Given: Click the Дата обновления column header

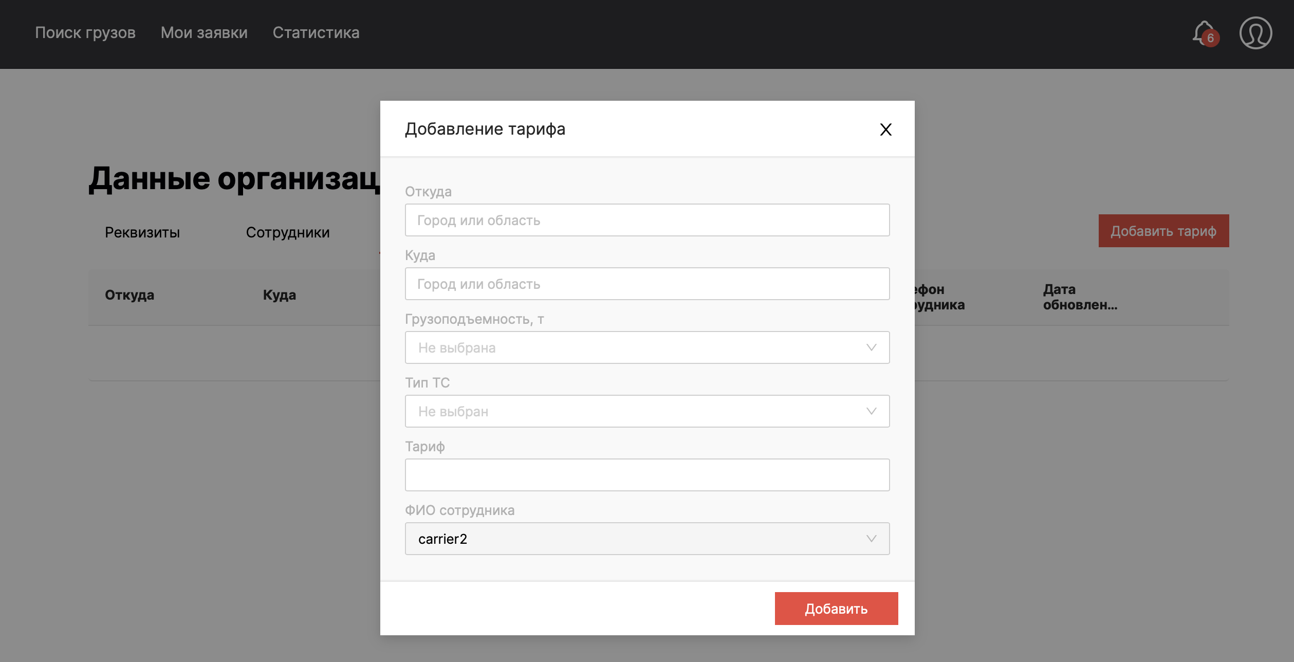Looking at the screenshot, I should coord(1079,297).
